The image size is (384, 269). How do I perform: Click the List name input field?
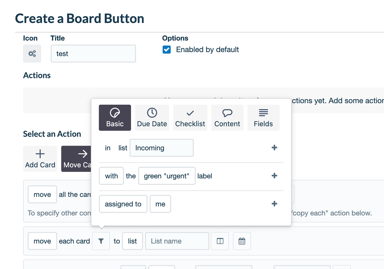coord(177,241)
